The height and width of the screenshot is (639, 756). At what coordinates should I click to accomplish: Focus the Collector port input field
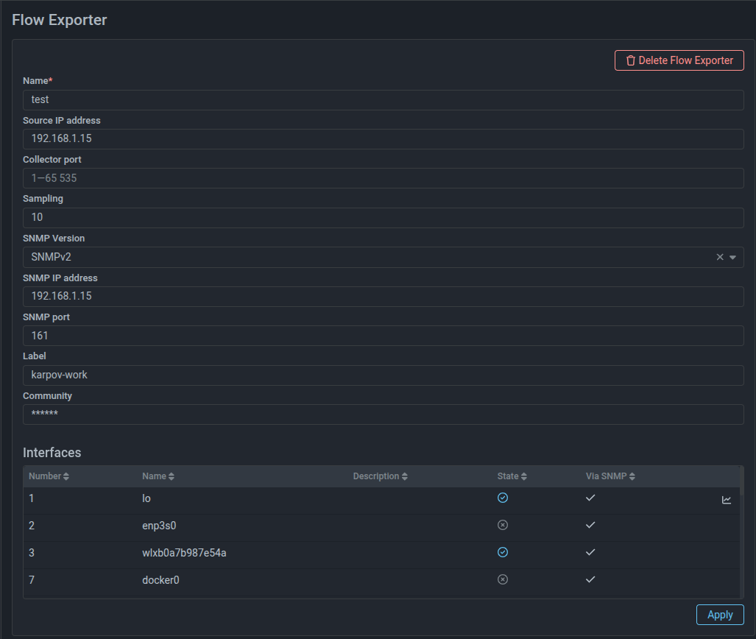point(383,178)
